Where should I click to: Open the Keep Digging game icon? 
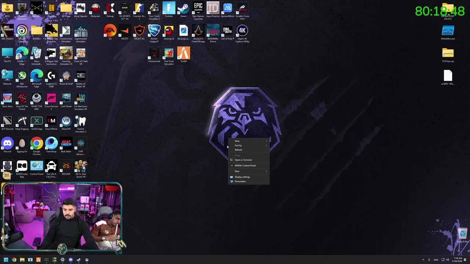coord(22,123)
